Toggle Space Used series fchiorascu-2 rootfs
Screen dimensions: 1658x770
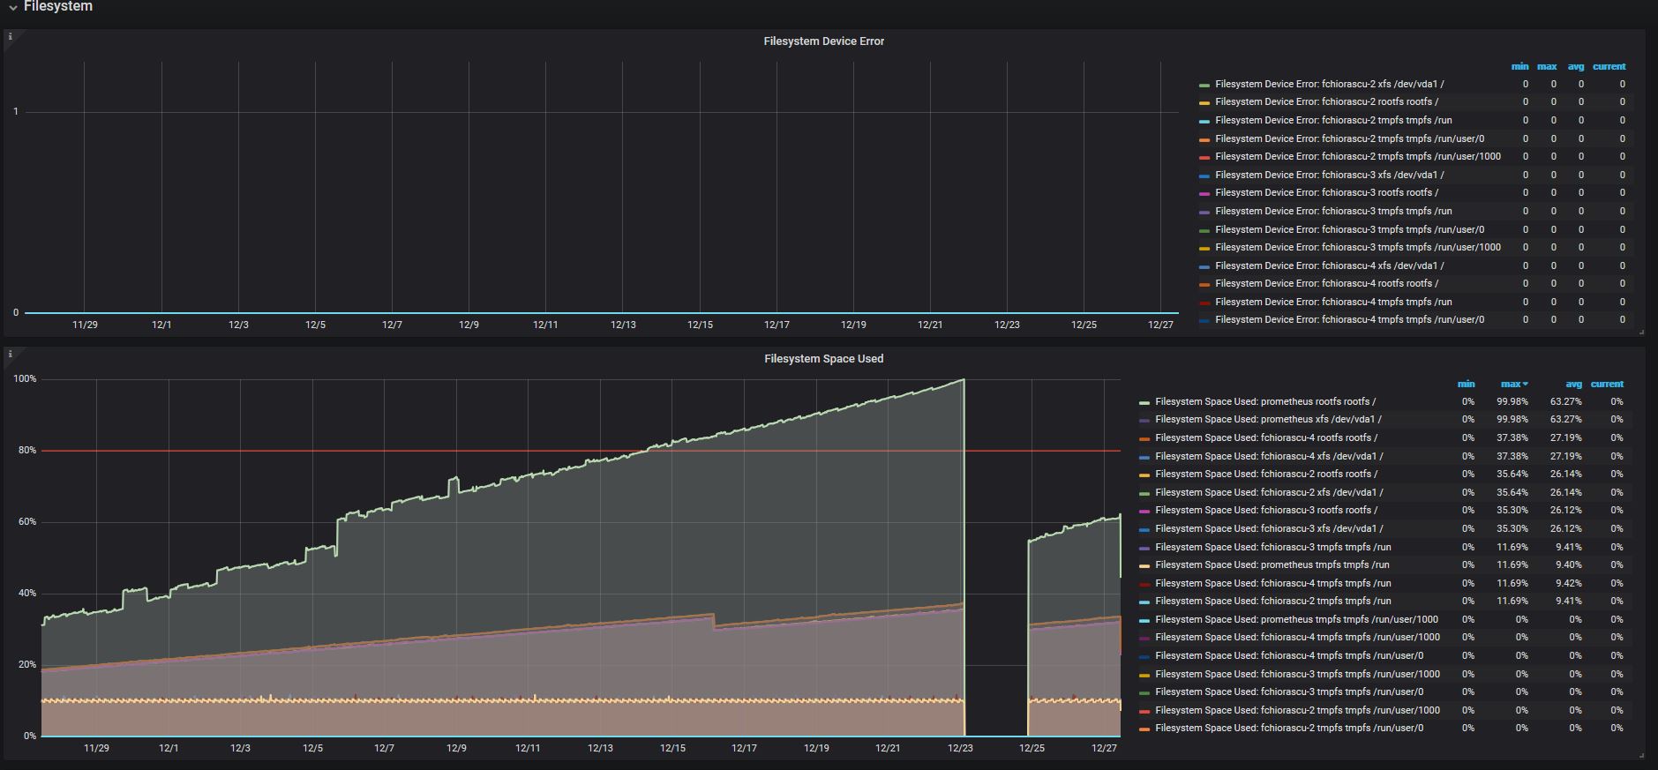coord(1266,474)
